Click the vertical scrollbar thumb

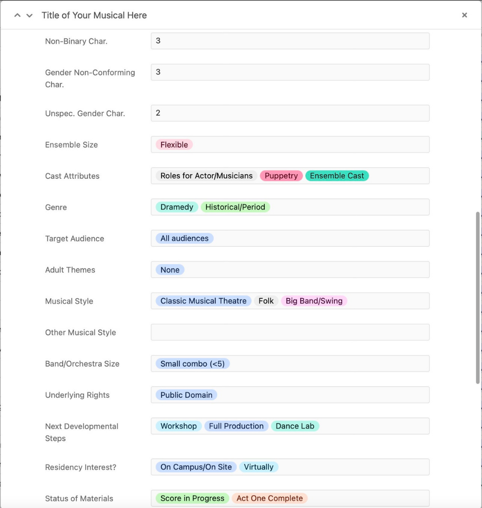click(478, 298)
